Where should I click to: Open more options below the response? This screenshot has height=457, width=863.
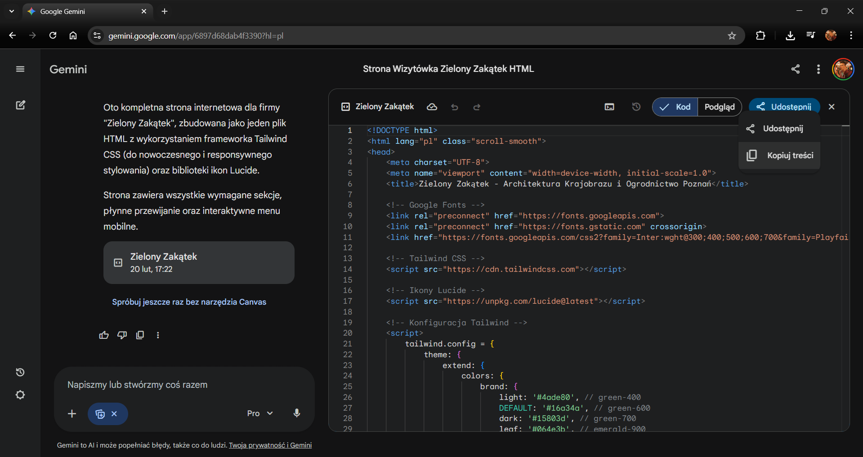click(x=158, y=335)
